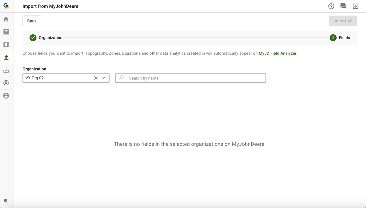The image size is (366, 208).
Task: Open the clipboard icon in the sidebar
Action: coord(6,32)
